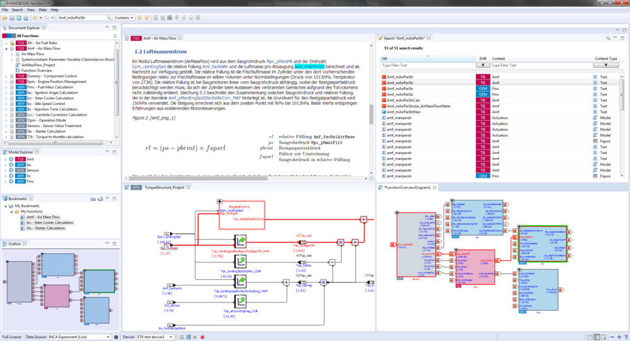Click search options icon in Search panel header
This screenshot has width=630, height=341.
click(608, 38)
